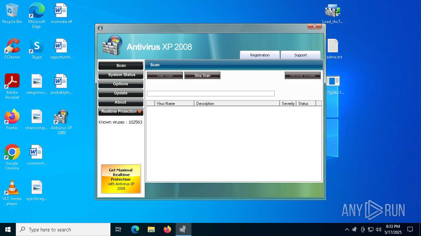
Task: Open network status tray icon
Action: click(371, 229)
